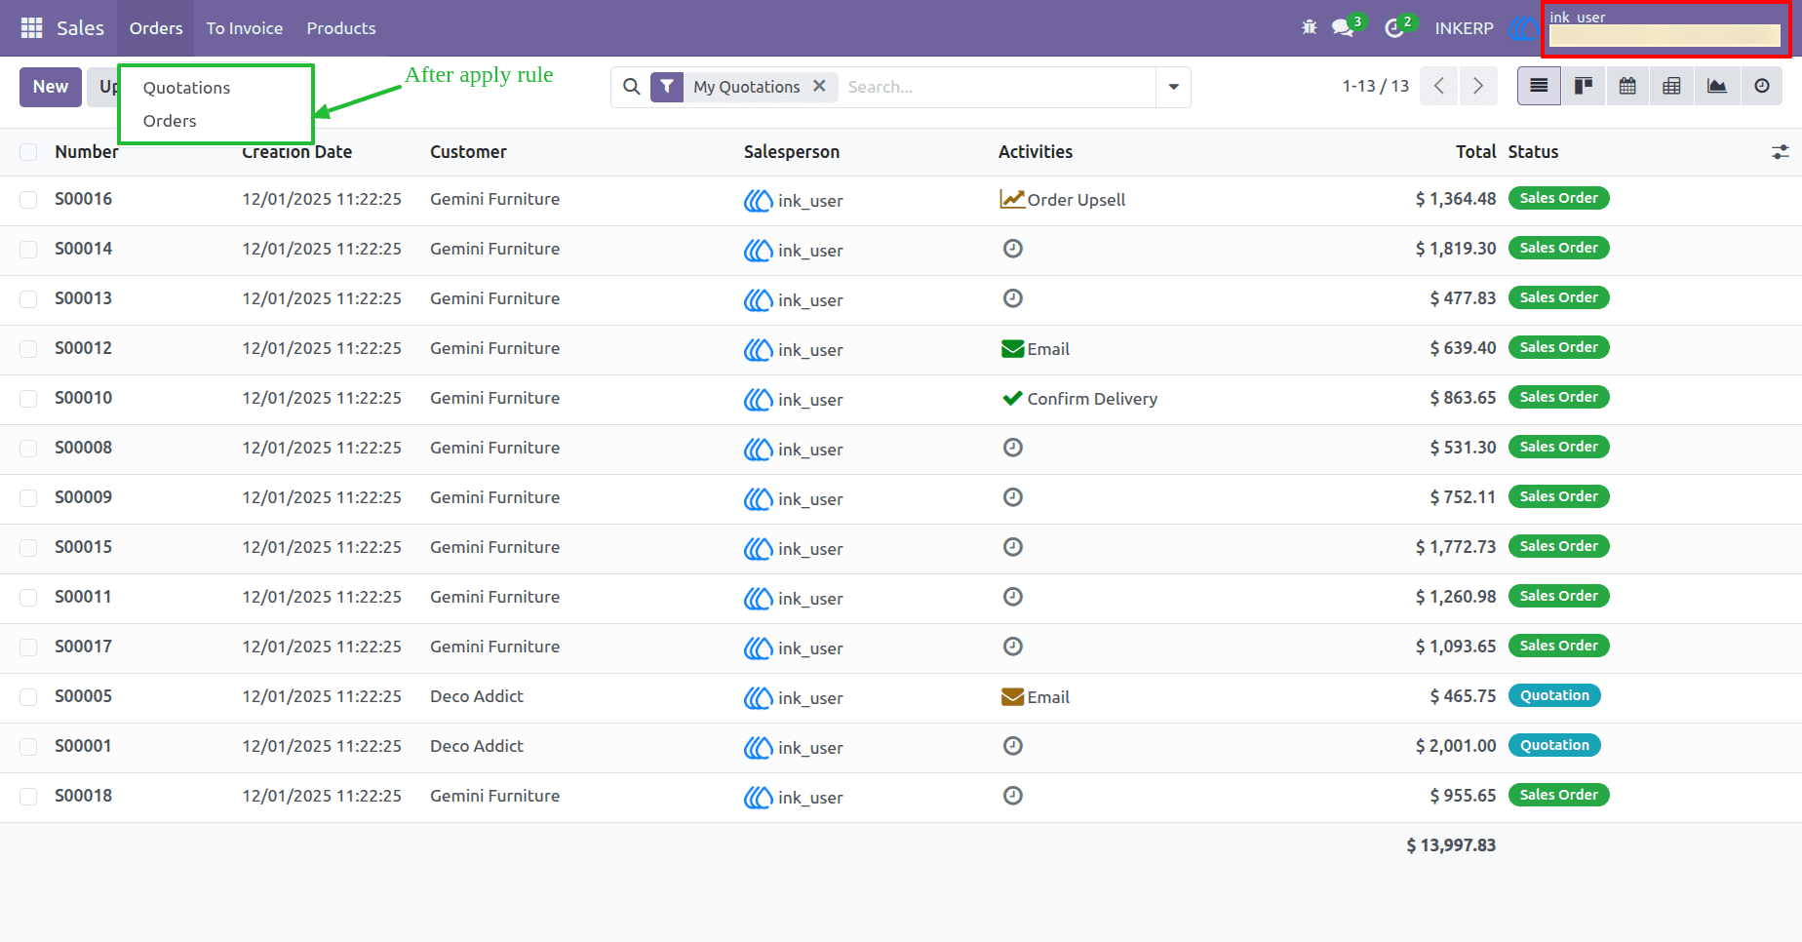Choose Quotations from the Orders menu
1802x942 pixels.
pos(186,88)
